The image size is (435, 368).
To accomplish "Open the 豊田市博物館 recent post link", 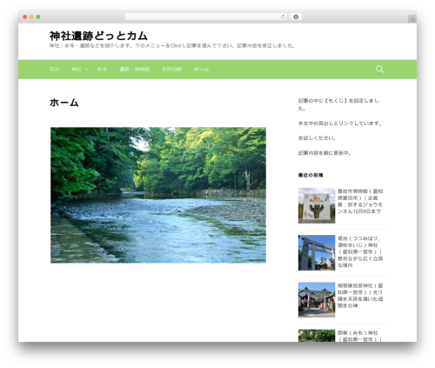I will [360, 201].
